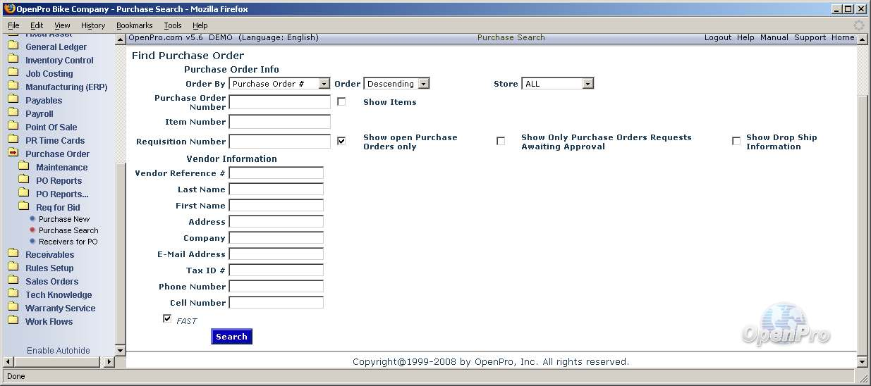Viewport: 871px width, 386px height.
Task: Open the Tools menu
Action: point(173,25)
